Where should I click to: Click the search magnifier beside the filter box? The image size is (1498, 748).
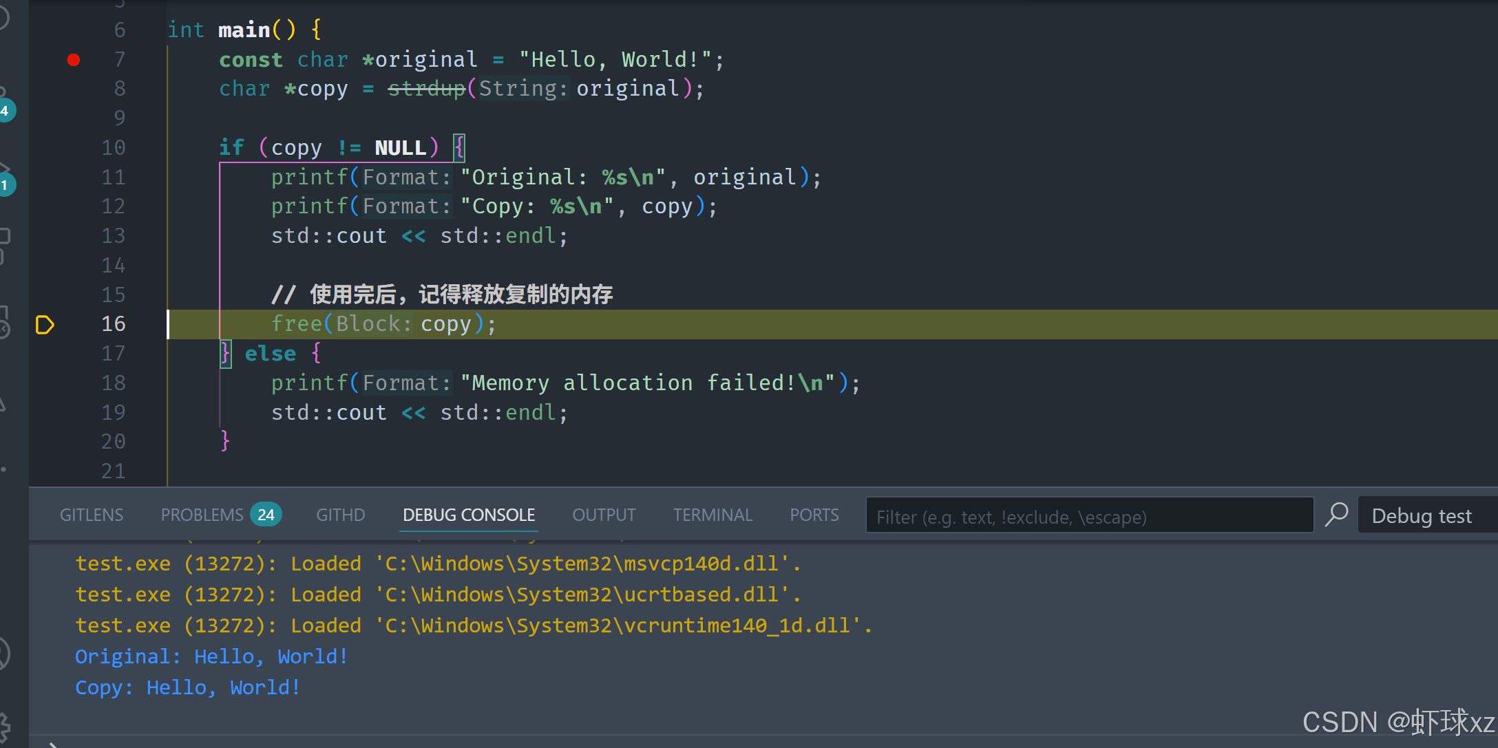(x=1336, y=515)
